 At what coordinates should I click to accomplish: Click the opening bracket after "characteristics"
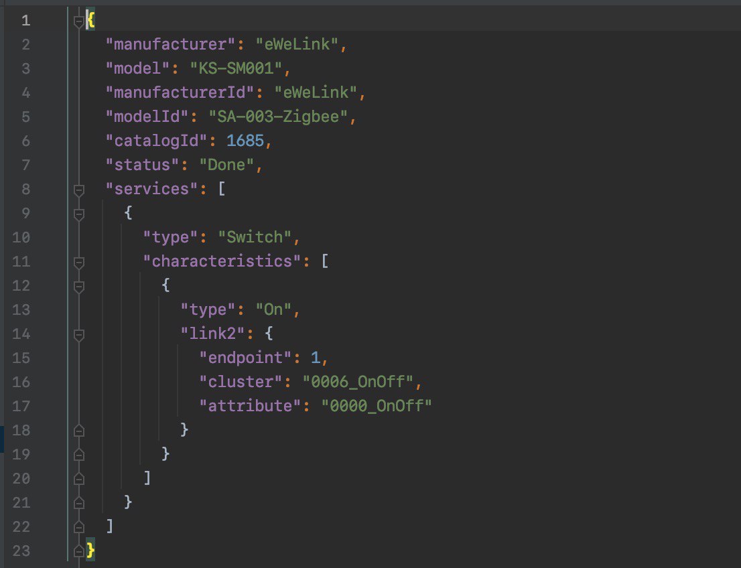(325, 261)
